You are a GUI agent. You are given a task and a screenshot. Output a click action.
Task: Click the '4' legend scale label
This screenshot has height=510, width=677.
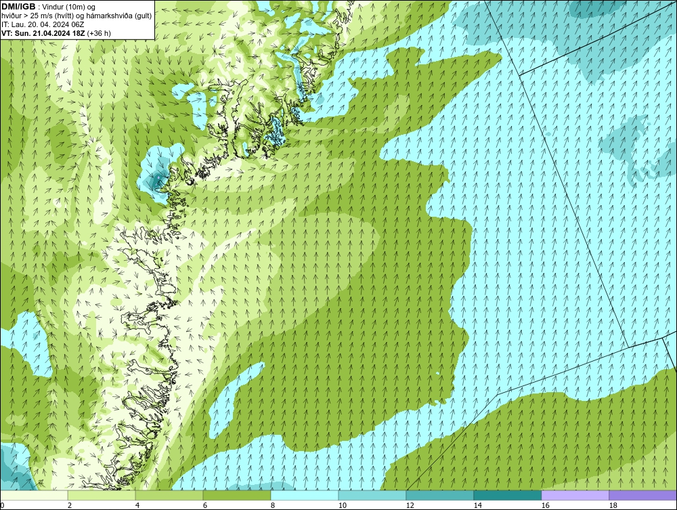(137, 505)
